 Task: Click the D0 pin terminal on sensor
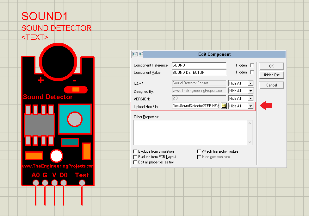[x=64, y=183]
